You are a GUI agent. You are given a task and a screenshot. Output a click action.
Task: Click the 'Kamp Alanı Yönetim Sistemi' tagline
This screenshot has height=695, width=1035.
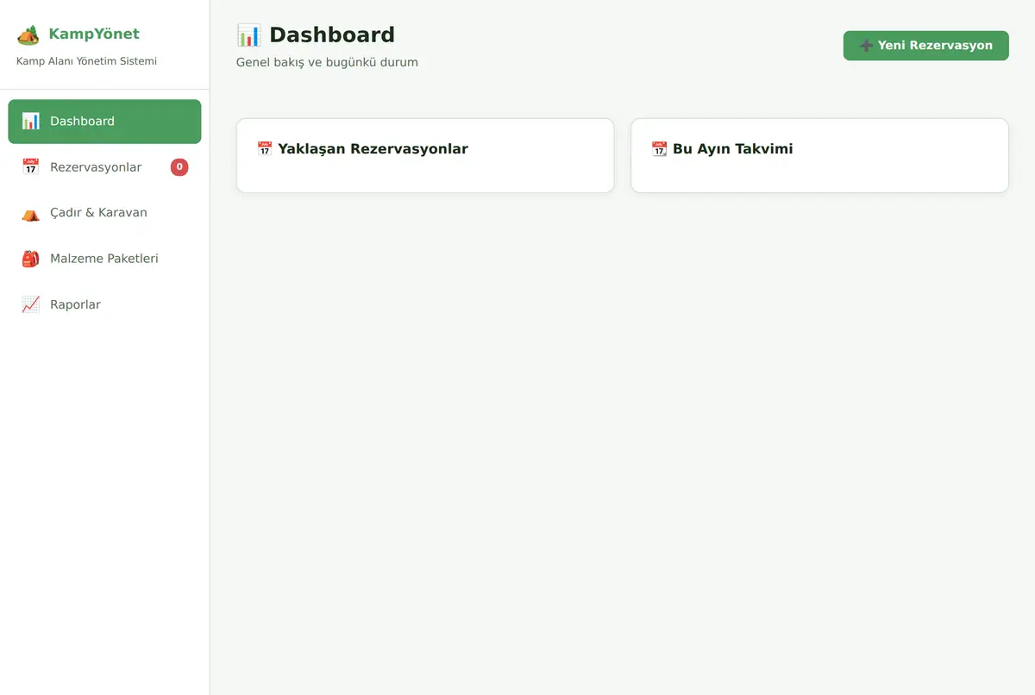(86, 61)
